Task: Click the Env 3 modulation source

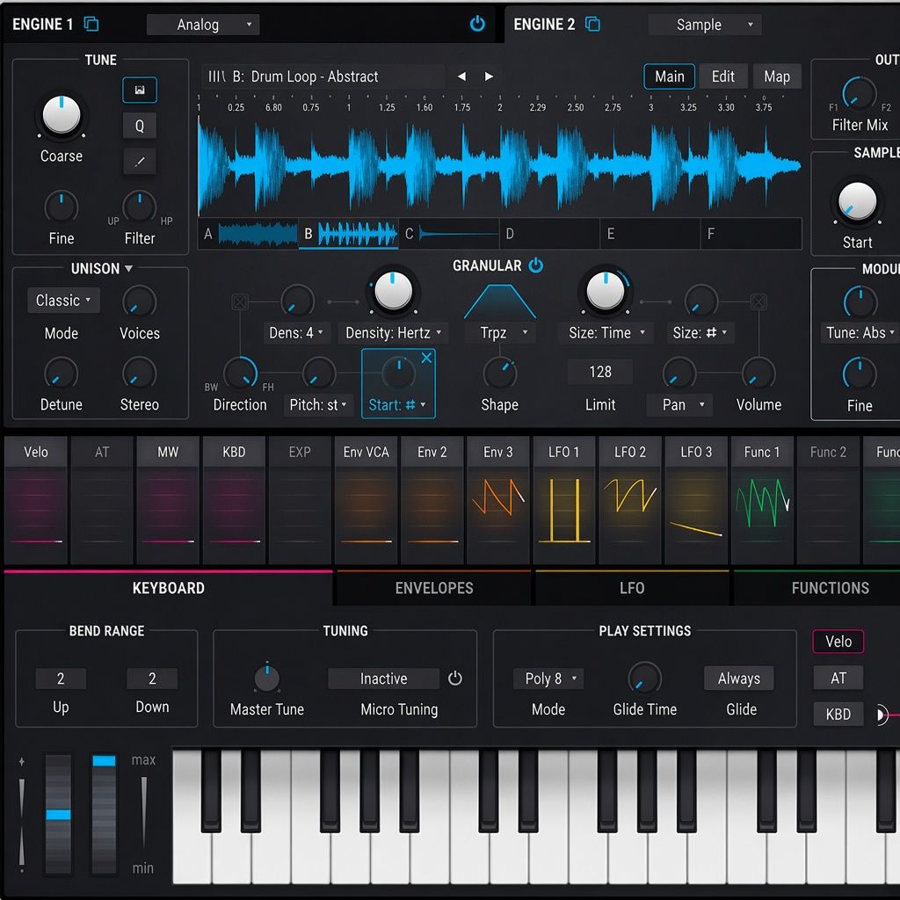Action: (x=497, y=499)
